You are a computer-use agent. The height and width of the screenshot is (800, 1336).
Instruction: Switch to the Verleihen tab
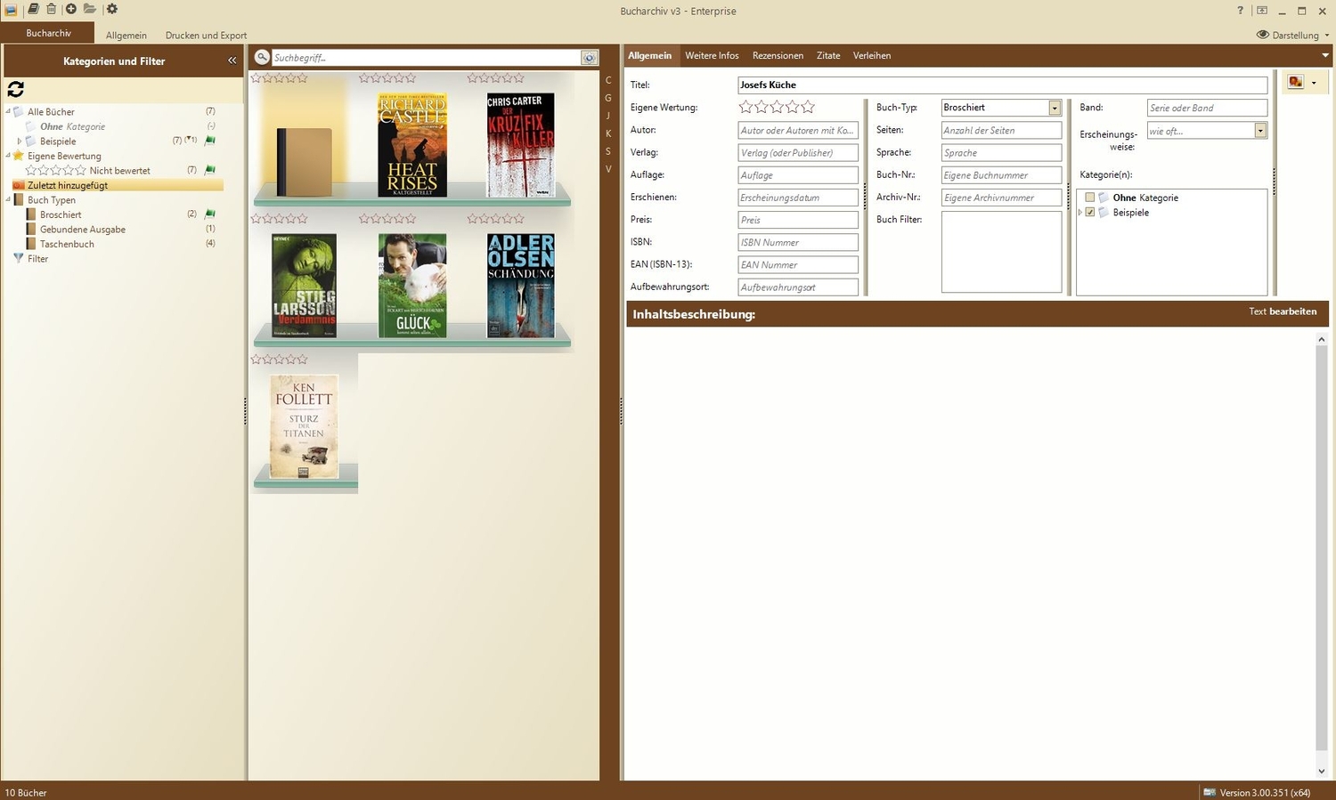(x=872, y=55)
